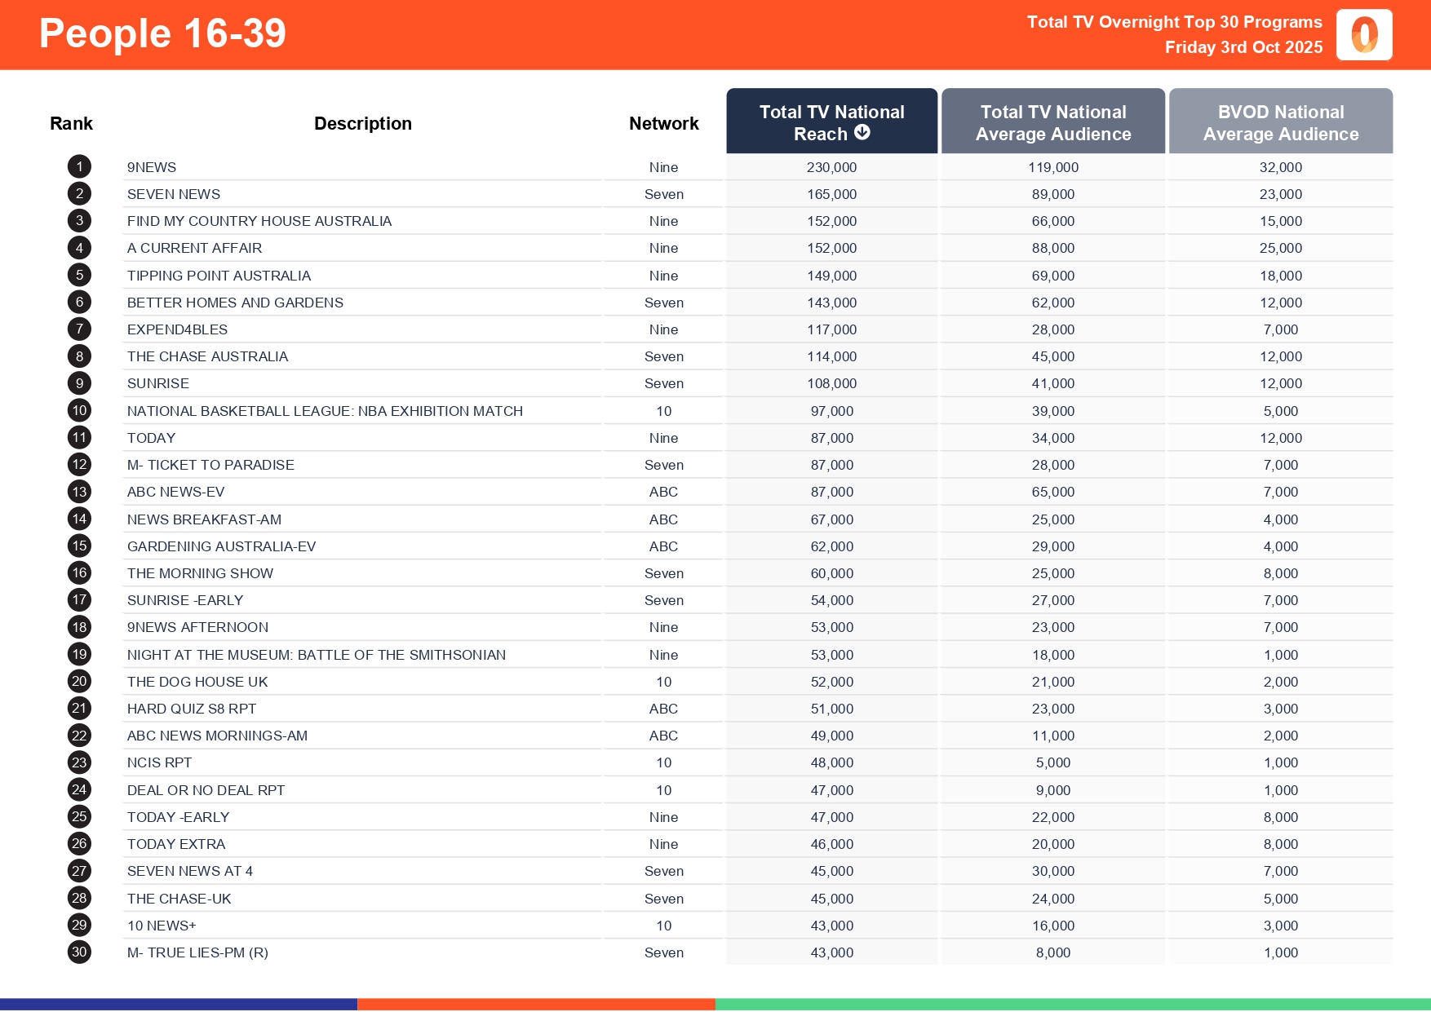This screenshot has height=1012, width=1431.
Task: Select the rank 15 badge beside GARDENING AUSTRALIA-EV
Action: 78,546
